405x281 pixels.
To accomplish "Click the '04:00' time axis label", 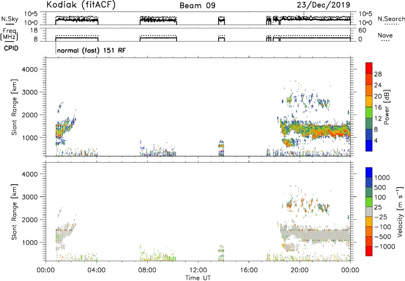I will point(96,270).
